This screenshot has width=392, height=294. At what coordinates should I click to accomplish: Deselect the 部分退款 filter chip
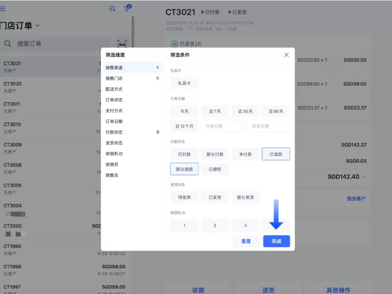(x=184, y=169)
